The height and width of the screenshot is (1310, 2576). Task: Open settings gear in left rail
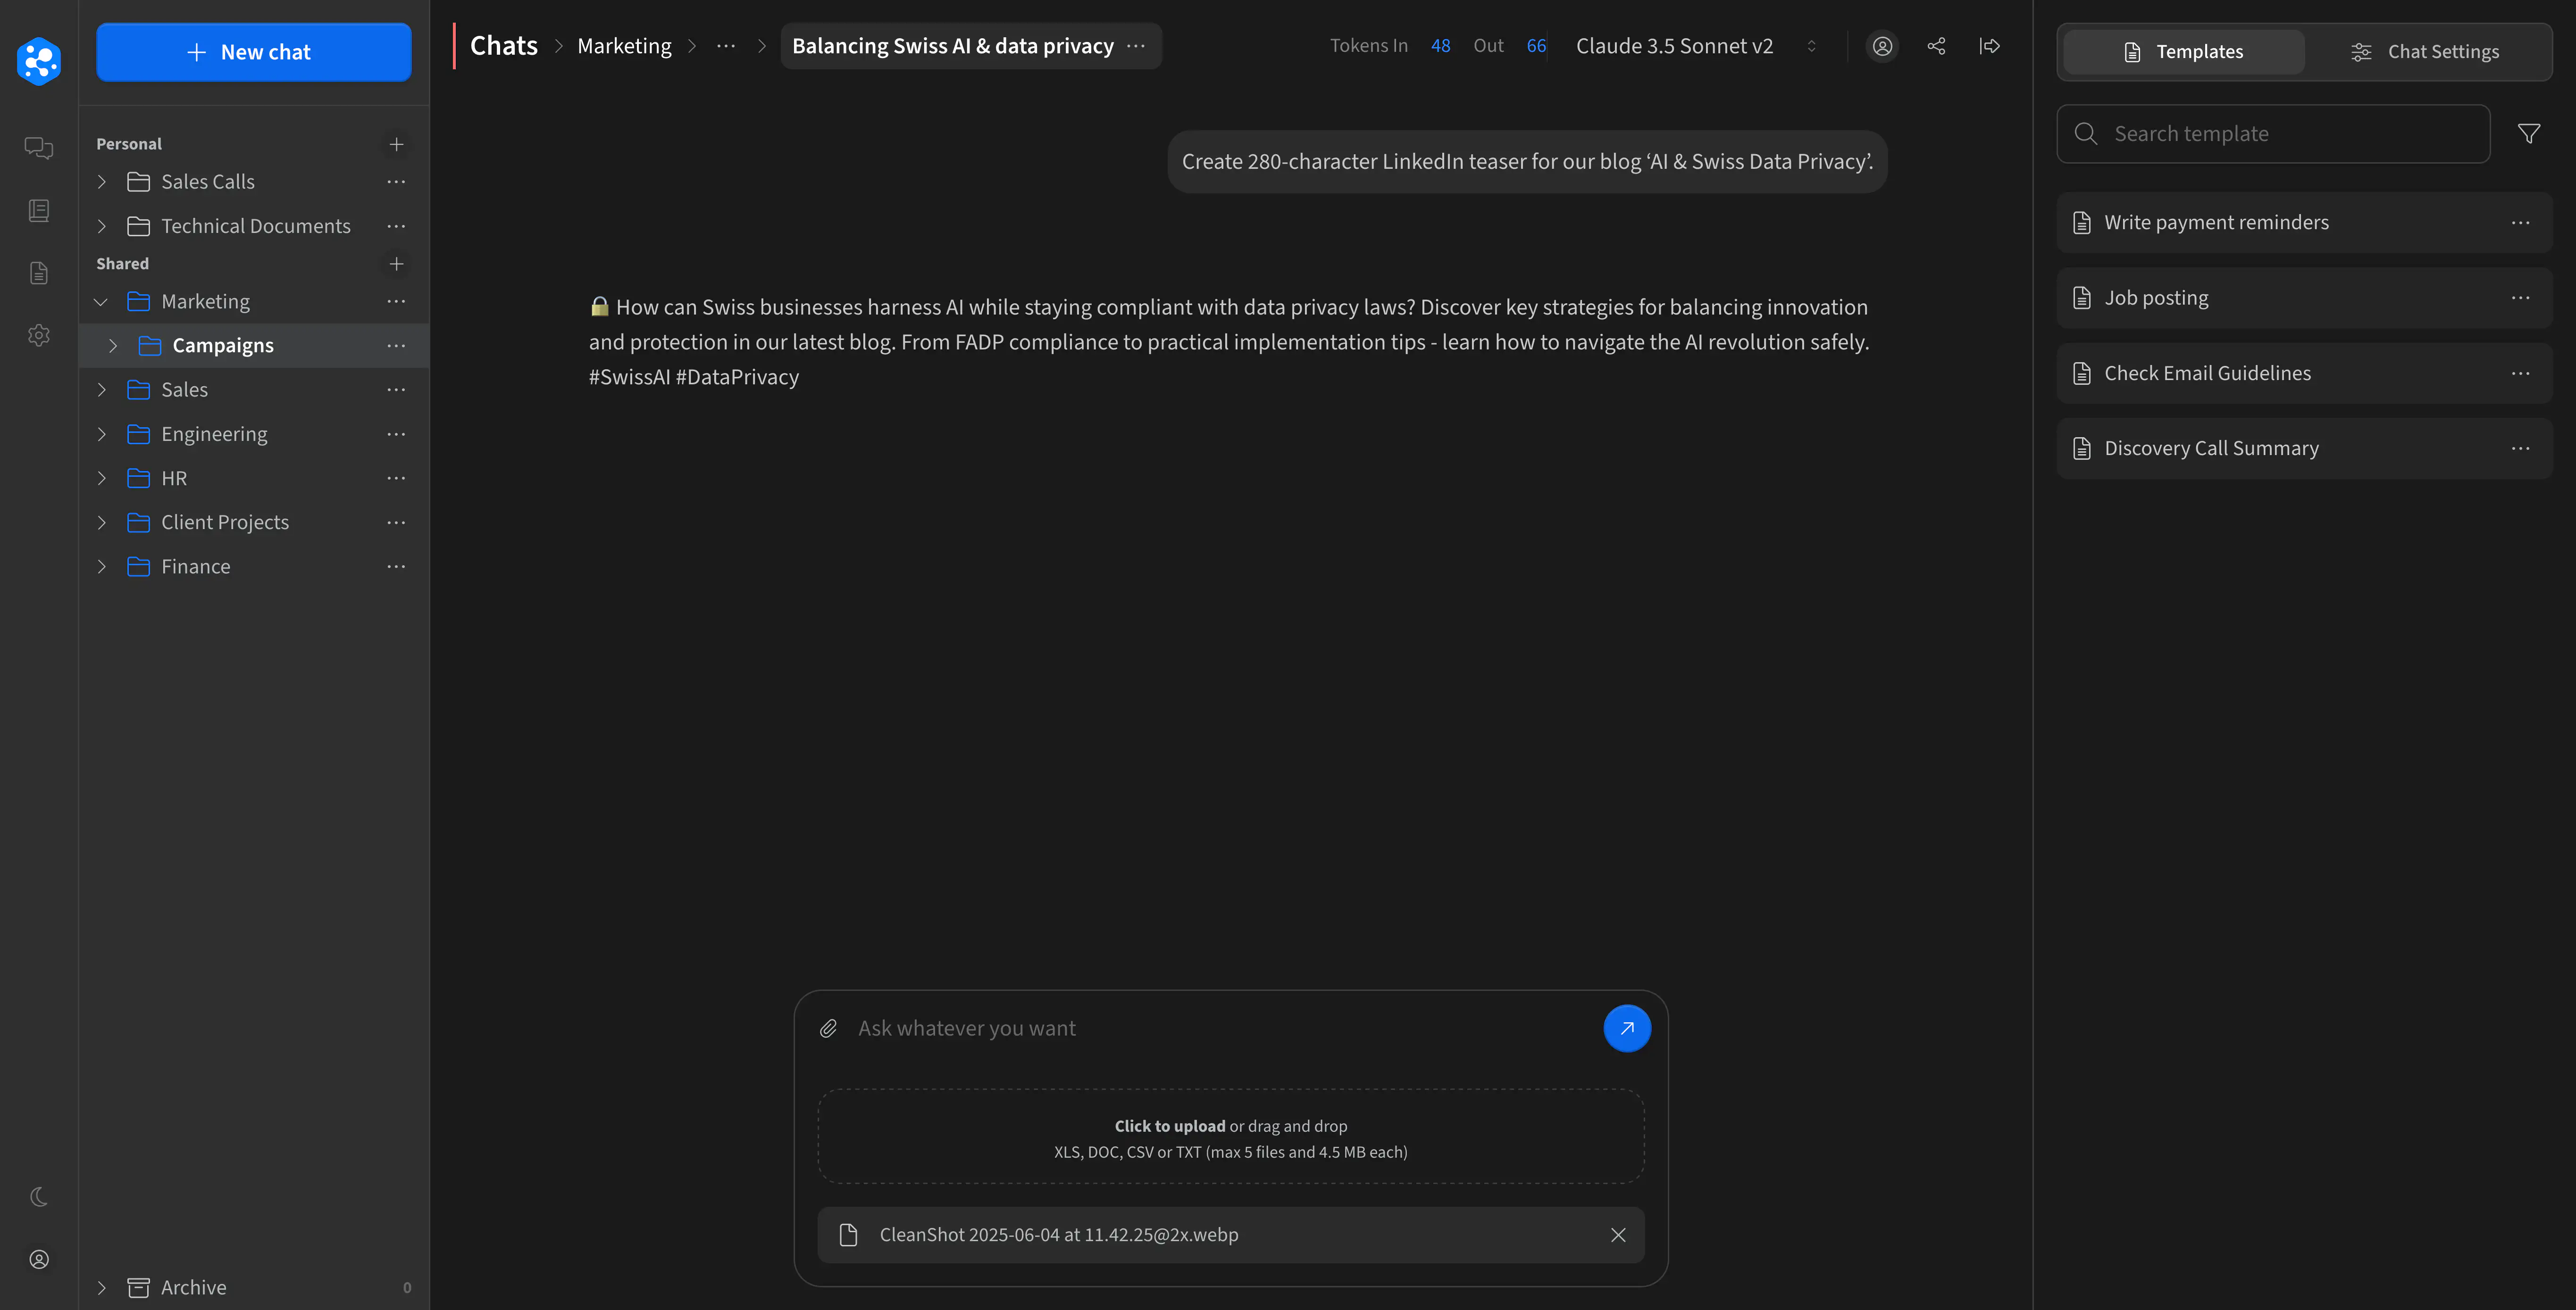(39, 335)
